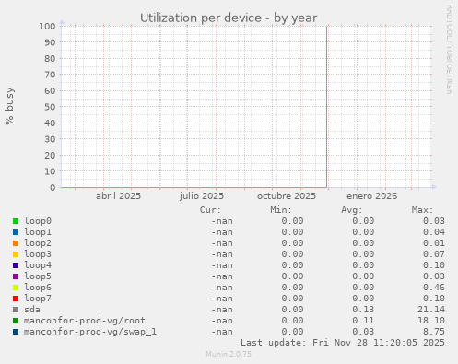The height and width of the screenshot is (364, 458).
Task: Click the enero 2026 axis label
Action: pyautogui.click(x=372, y=196)
